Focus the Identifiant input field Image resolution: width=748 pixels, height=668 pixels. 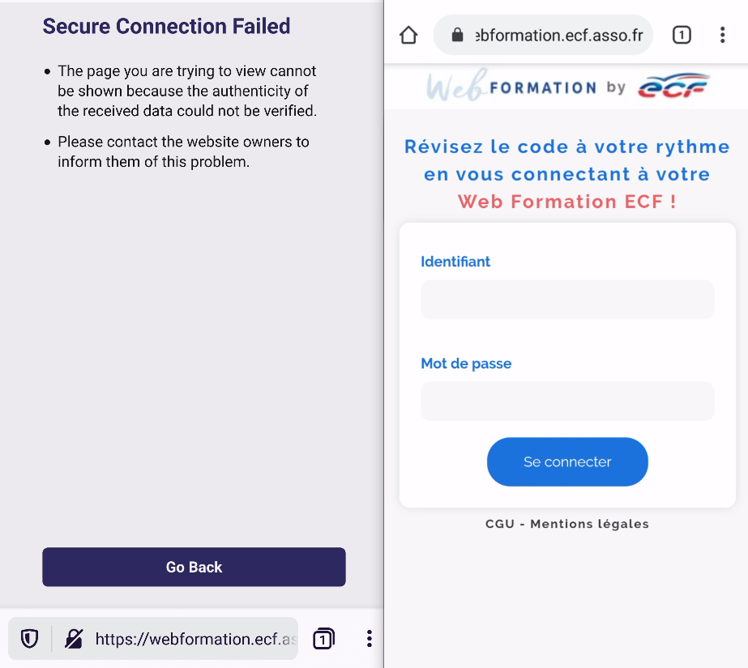click(567, 300)
